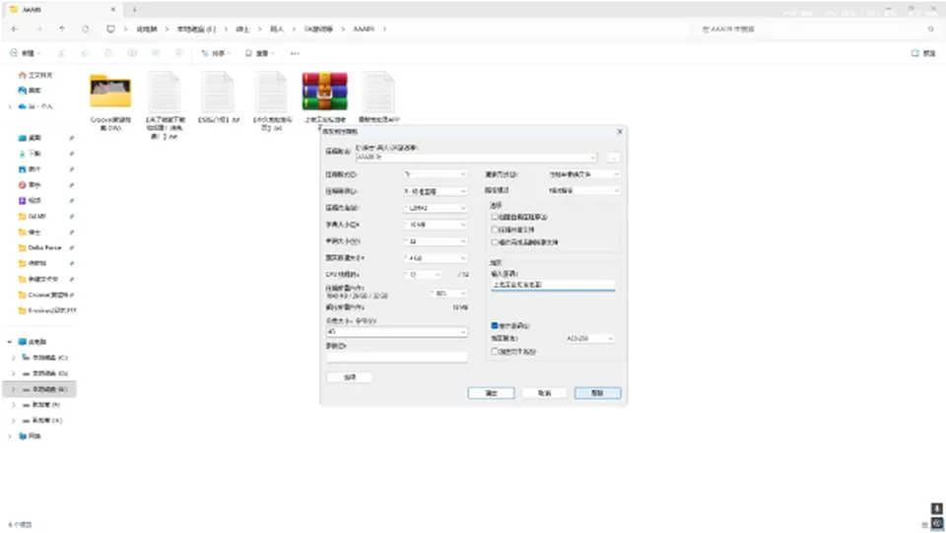The width and height of the screenshot is (946, 533).
Task: Toggle Create SFX archive (创建自释放程序) checkbox
Action: coord(495,217)
